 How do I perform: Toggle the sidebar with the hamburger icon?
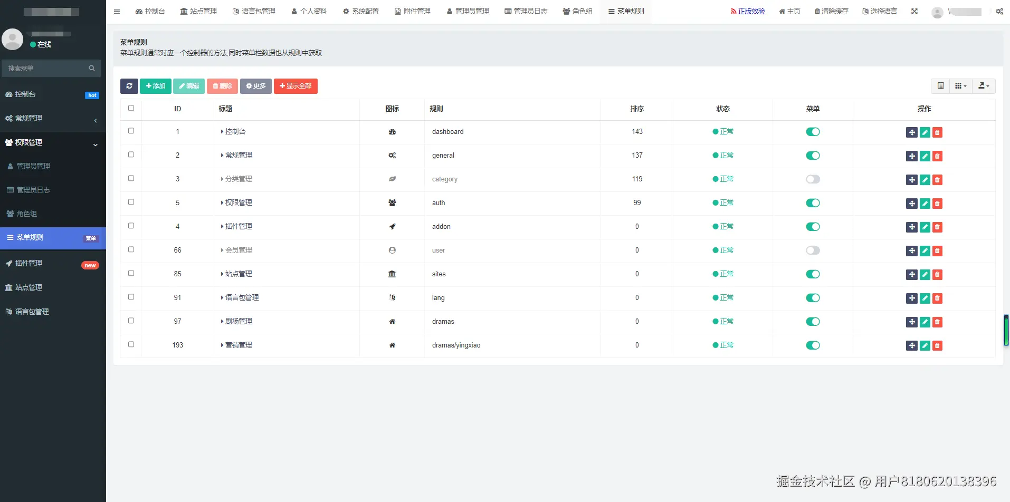point(117,12)
